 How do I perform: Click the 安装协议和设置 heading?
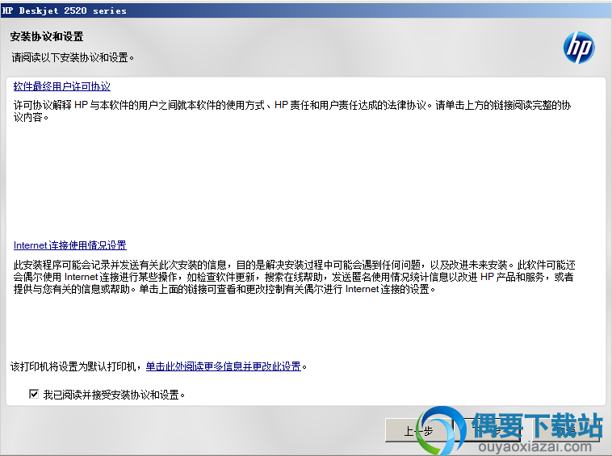coord(47,36)
